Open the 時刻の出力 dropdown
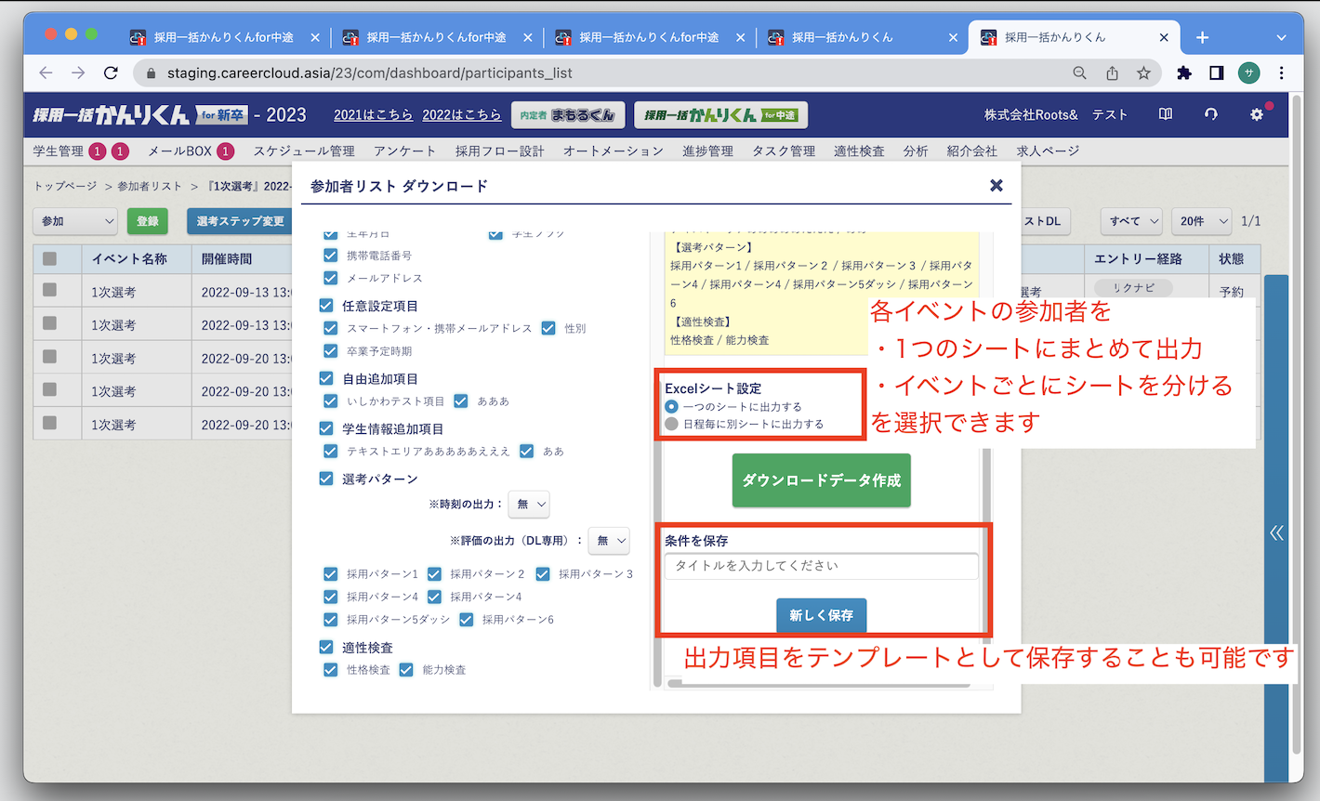The image size is (1320, 801). click(531, 504)
